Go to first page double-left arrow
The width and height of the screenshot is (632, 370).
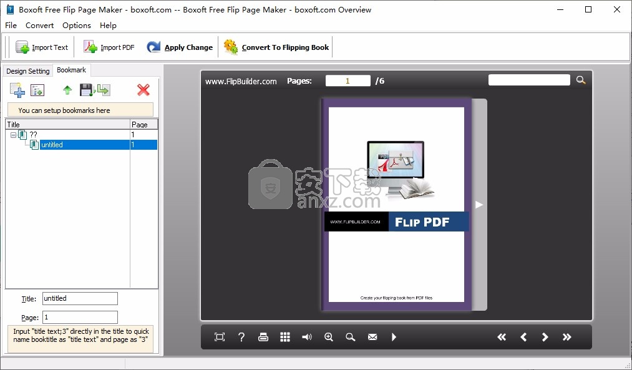click(x=502, y=337)
